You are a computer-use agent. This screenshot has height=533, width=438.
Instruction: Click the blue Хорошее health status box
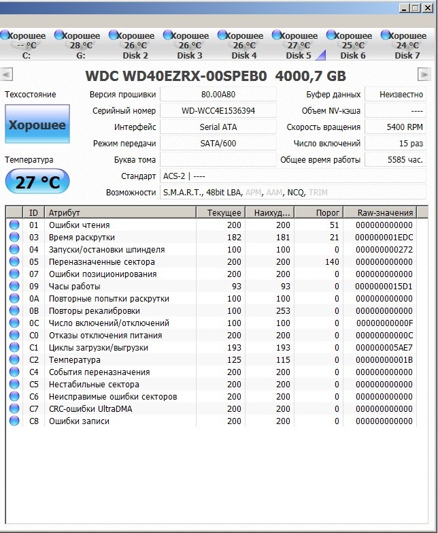click(x=37, y=125)
